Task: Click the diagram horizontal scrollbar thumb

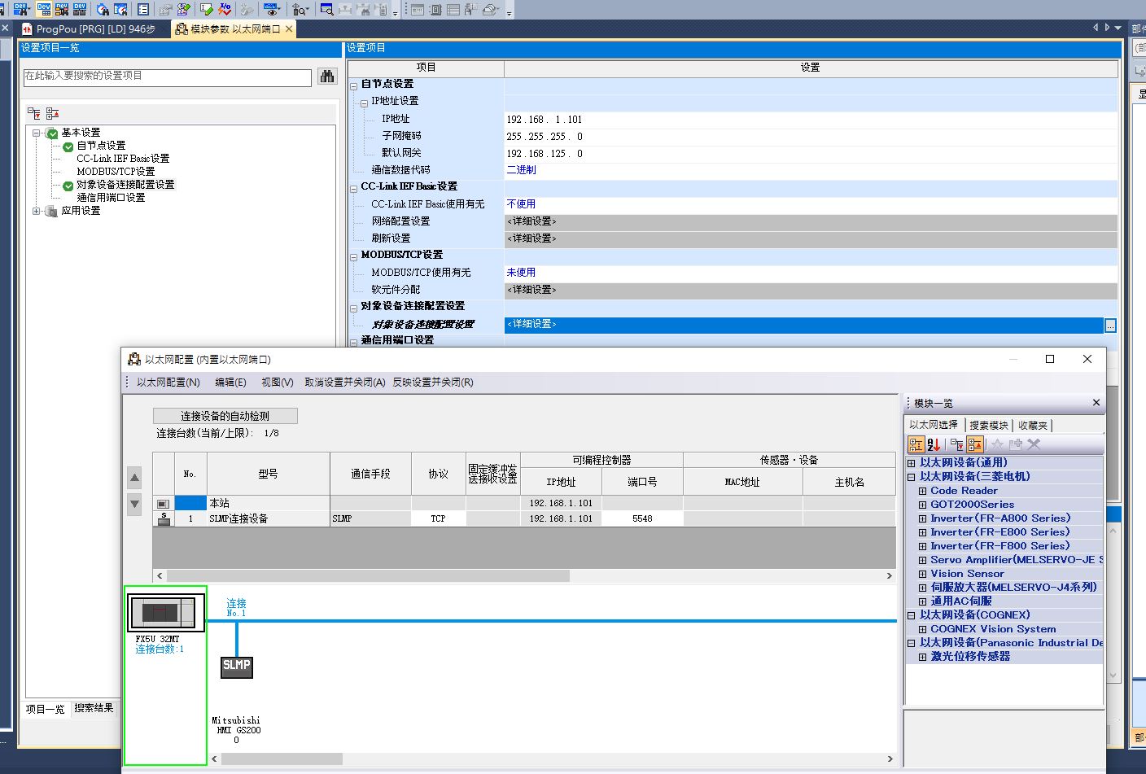Action: coord(282,759)
